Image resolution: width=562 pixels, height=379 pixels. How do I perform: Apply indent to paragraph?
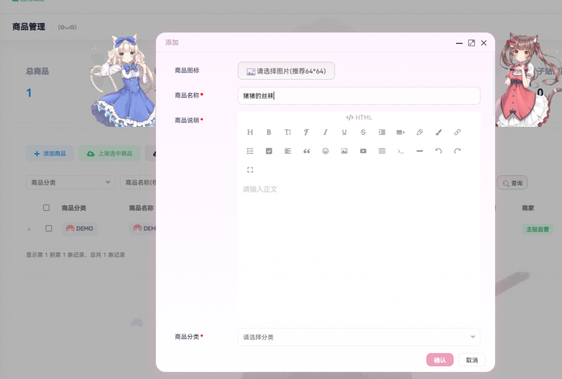(382, 132)
